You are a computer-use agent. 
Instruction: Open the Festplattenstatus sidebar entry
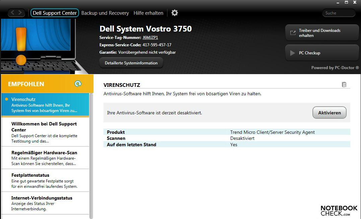point(45,180)
